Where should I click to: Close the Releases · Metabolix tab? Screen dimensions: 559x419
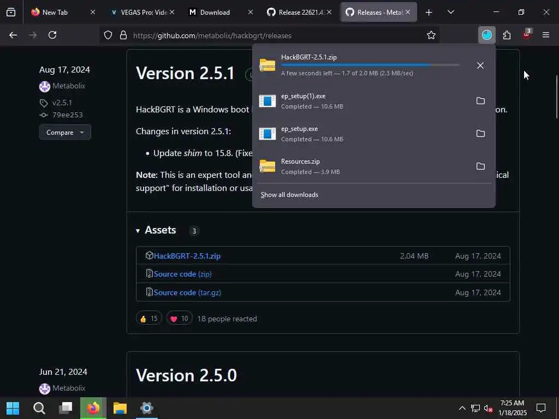408,12
